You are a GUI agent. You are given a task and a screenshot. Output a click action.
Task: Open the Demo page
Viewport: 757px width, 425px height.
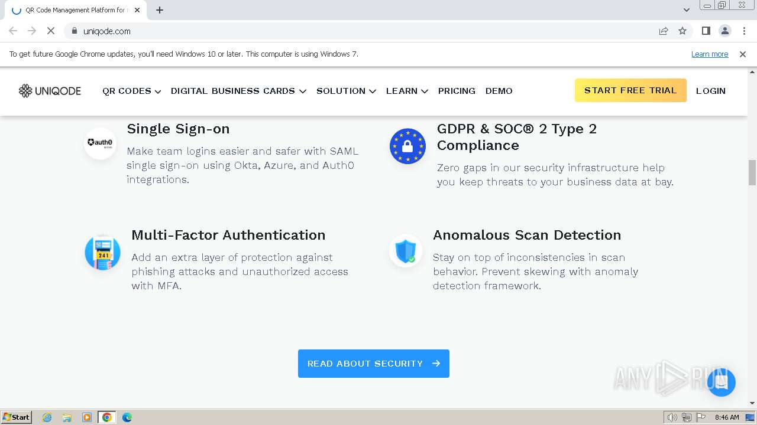pyautogui.click(x=499, y=91)
